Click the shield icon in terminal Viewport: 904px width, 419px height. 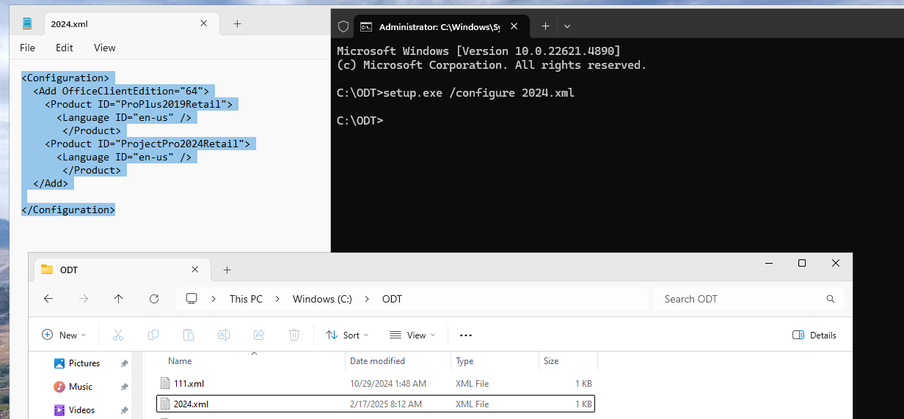click(x=343, y=26)
